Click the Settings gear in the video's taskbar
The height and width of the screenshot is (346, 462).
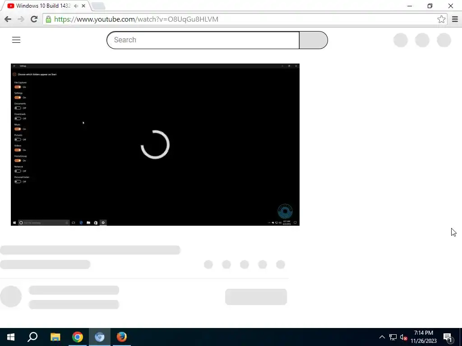[103, 223]
